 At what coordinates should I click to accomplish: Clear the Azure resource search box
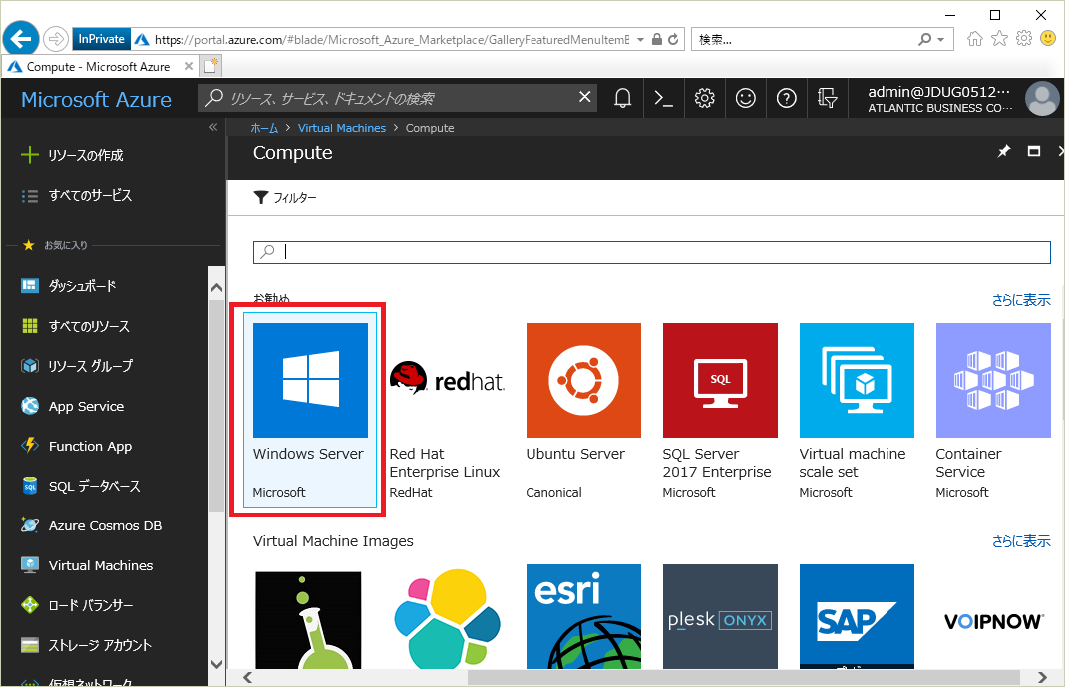584,97
